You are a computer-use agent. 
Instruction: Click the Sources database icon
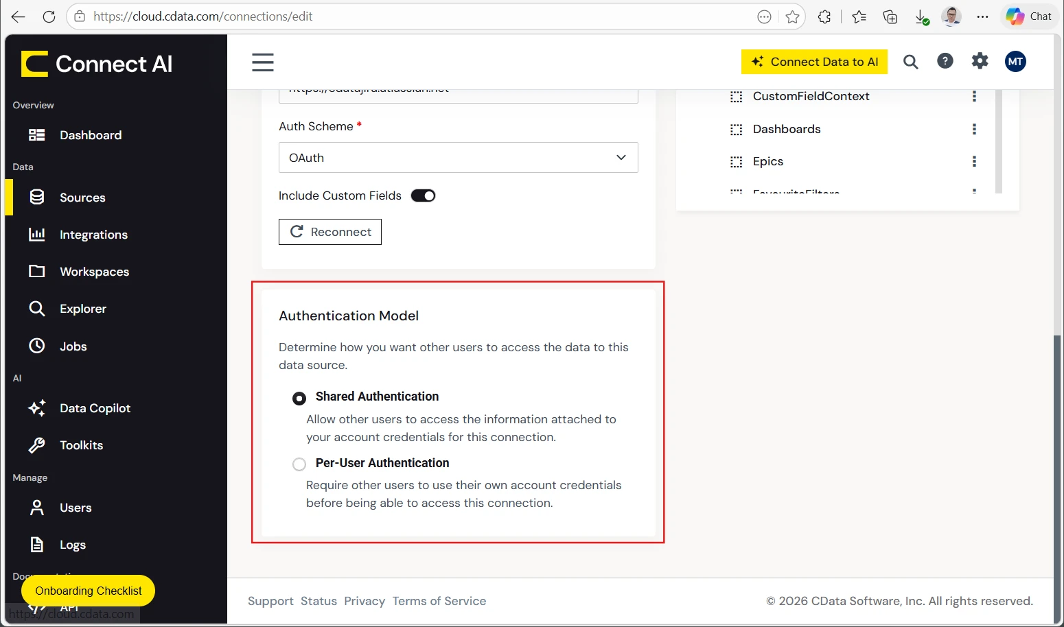click(37, 198)
